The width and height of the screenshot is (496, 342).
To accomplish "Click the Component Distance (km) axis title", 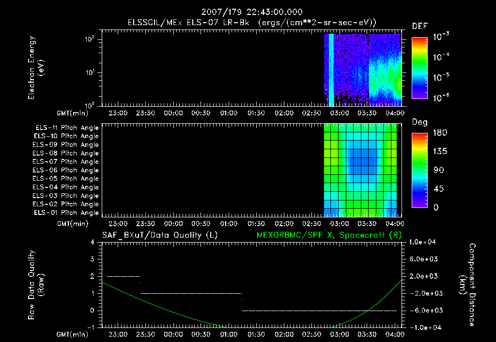I will click(x=467, y=285).
